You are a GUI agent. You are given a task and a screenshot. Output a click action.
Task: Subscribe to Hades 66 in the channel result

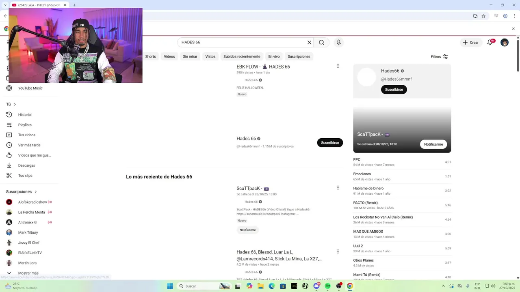click(330, 143)
